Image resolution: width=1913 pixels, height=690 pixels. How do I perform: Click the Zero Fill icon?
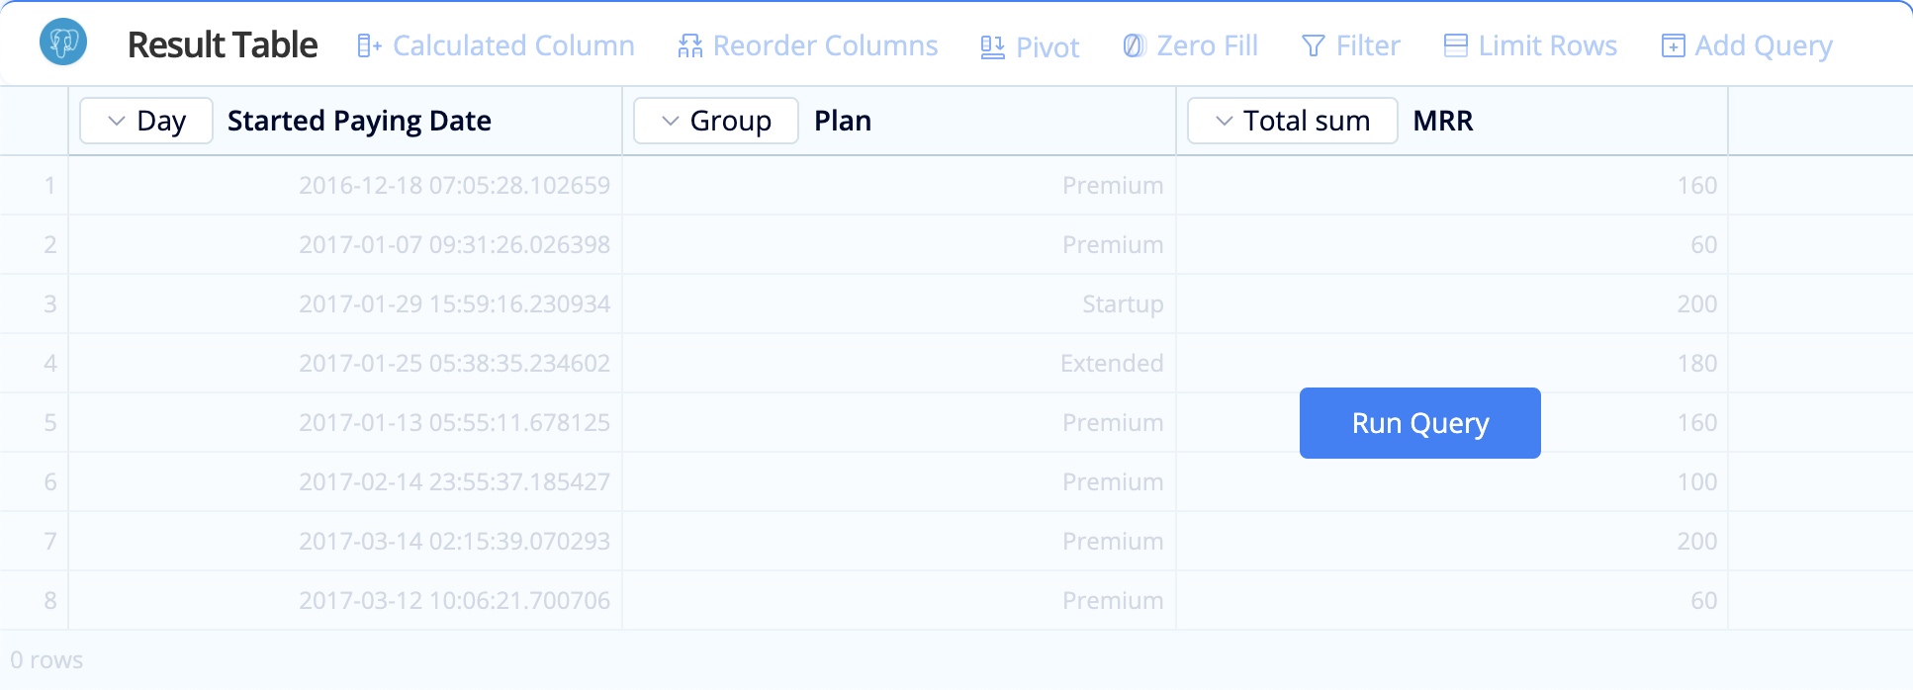[1131, 44]
